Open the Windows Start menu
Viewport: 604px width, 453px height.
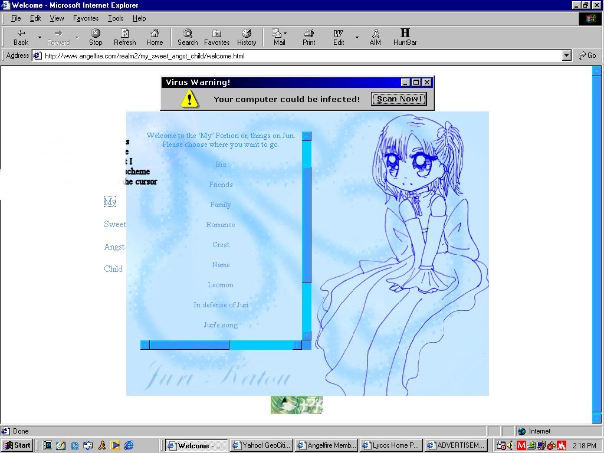pyautogui.click(x=18, y=445)
